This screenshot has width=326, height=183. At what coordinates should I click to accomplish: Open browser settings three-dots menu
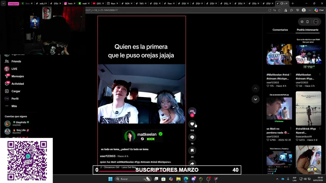click(310, 10)
